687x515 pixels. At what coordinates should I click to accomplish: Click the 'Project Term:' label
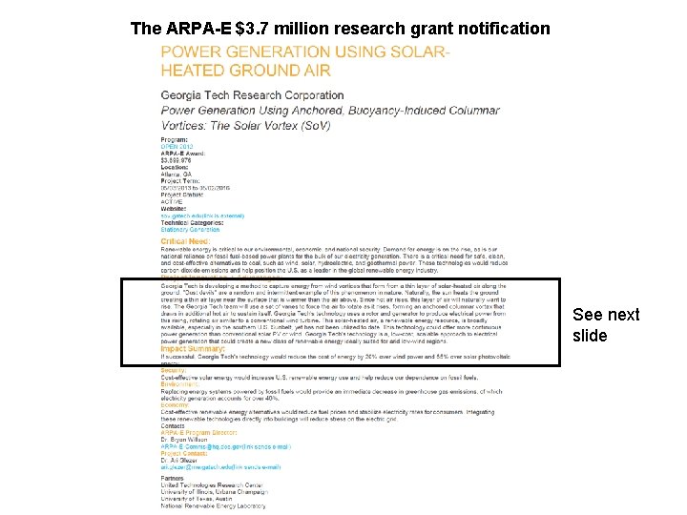pos(180,181)
